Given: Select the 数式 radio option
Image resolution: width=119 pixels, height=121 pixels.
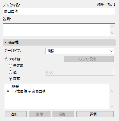Looking at the screenshot, I should pyautogui.click(x=10, y=79).
